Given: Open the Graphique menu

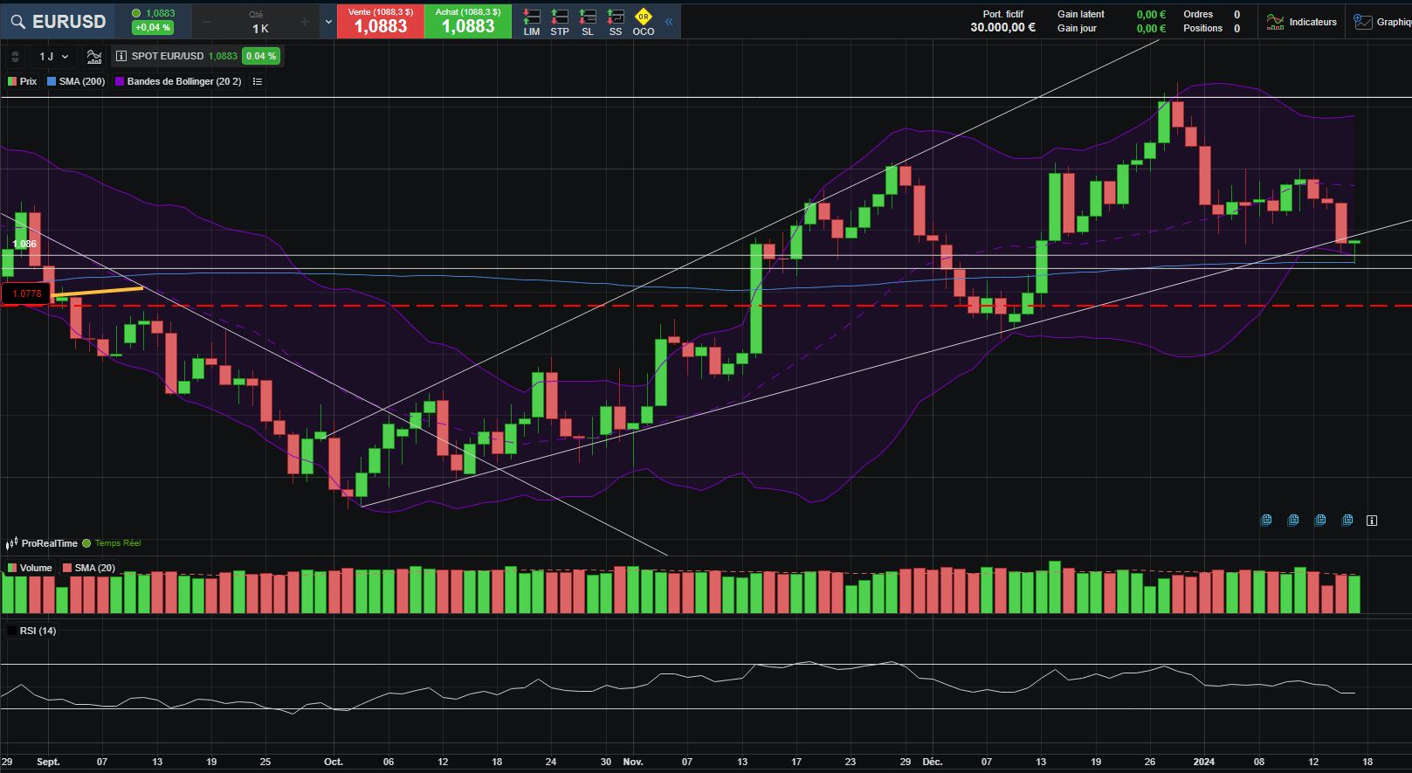Looking at the screenshot, I should (1382, 22).
